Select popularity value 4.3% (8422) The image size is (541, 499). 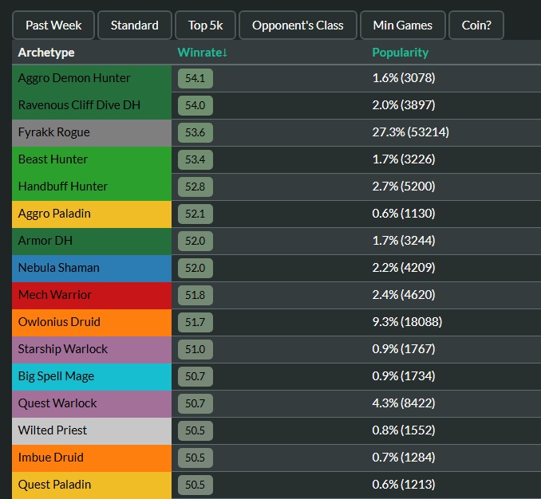click(404, 404)
